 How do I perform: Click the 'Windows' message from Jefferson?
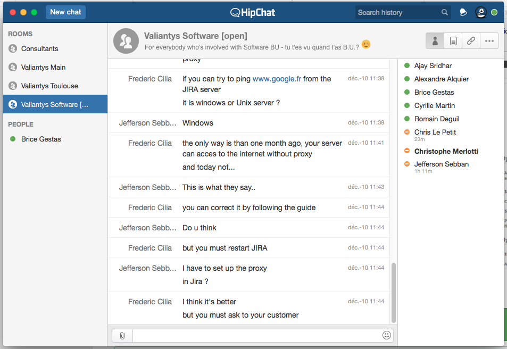click(197, 123)
